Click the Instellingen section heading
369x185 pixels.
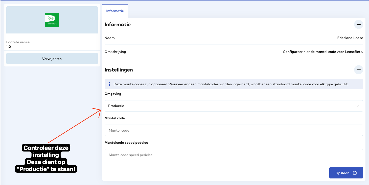pyautogui.click(x=119, y=70)
